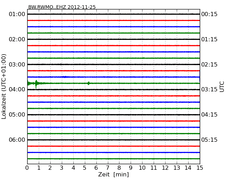227x182 pixels.
Task: Click the 7 minute tick label
Action: coord(108,168)
